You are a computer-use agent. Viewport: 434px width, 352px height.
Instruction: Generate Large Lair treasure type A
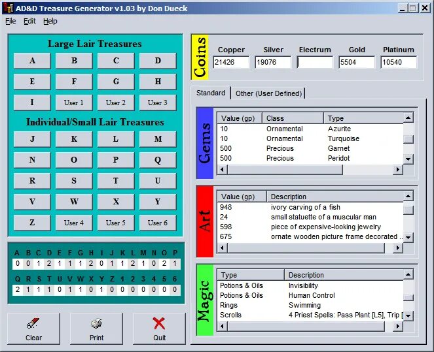coord(32,61)
